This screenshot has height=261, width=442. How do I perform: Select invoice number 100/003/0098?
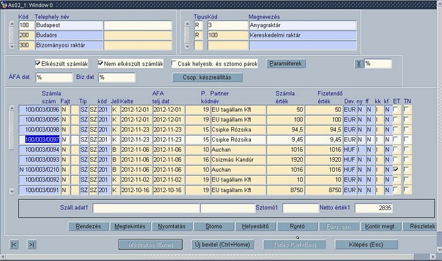click(39, 130)
